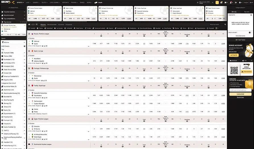The height and width of the screenshot is (149, 254).
Task: Open messages envelope icon in header
Action: tap(226, 3)
